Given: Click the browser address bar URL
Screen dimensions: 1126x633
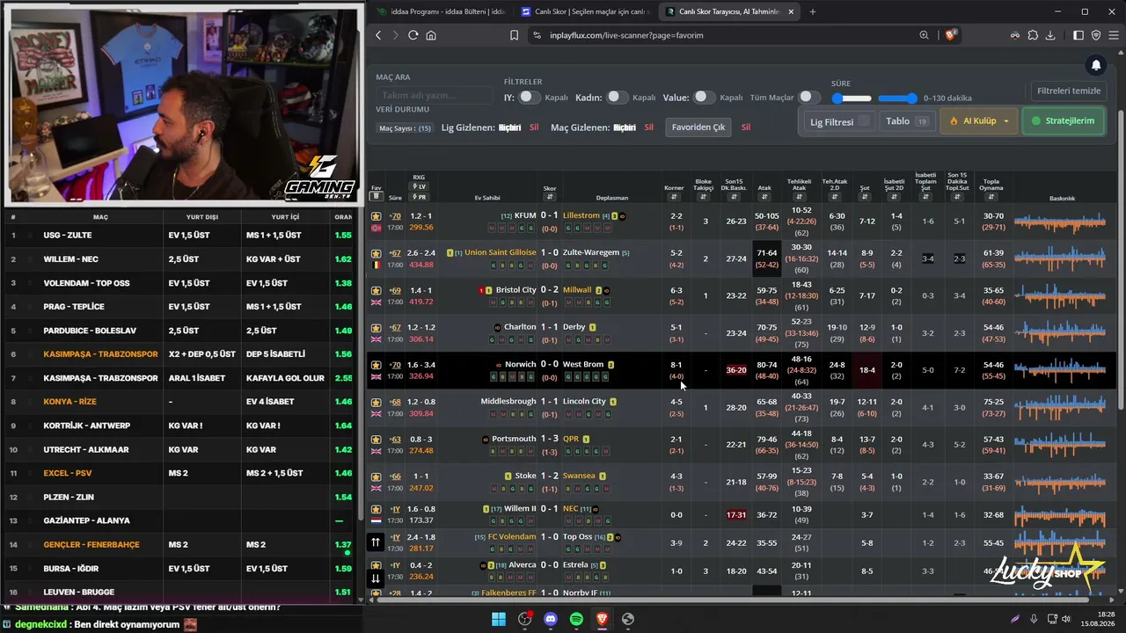Looking at the screenshot, I should coord(626,35).
